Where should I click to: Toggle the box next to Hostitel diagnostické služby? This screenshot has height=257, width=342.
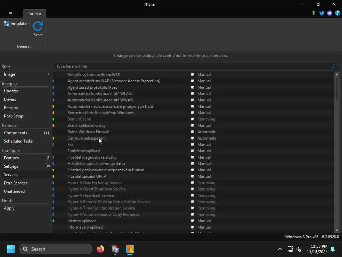pyautogui.click(x=193, y=157)
